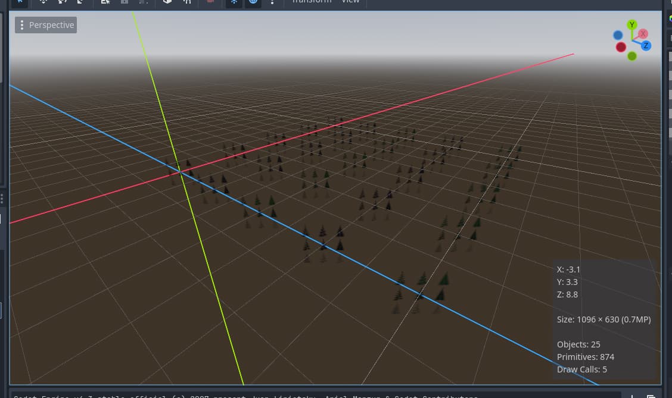Click the 'Draw Calls: 5' statistic
Screen dimensions: 672x398
(581, 369)
